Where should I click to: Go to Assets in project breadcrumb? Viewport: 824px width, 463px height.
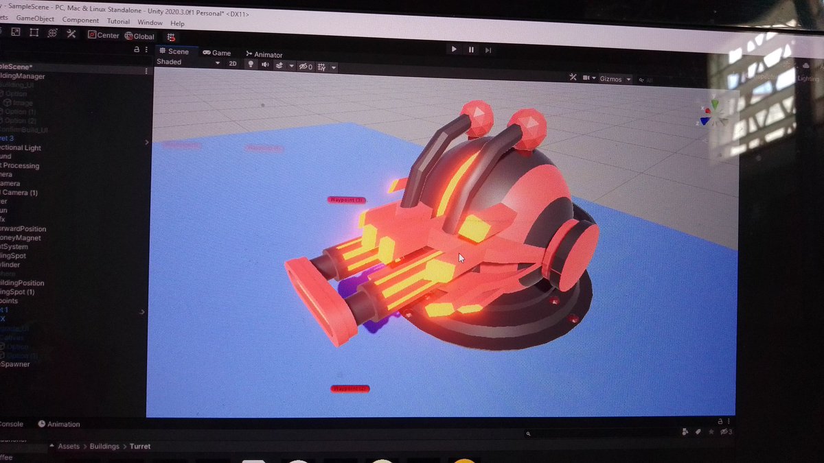pyautogui.click(x=69, y=446)
